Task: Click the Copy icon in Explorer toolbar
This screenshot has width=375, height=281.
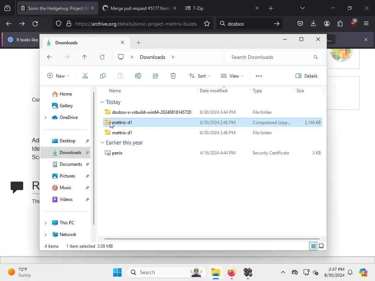Action: (x=103, y=76)
